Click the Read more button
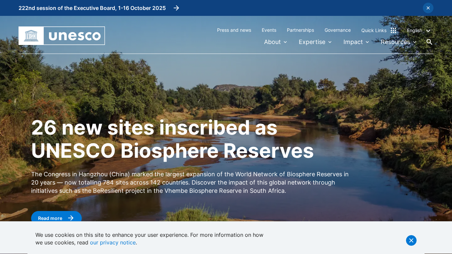Screen dimensions: 452x254 point(56,218)
